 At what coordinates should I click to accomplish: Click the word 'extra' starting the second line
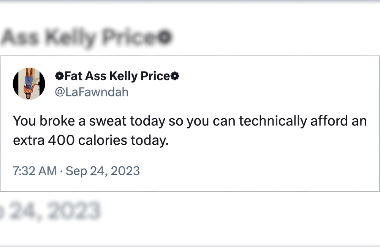(x=29, y=141)
